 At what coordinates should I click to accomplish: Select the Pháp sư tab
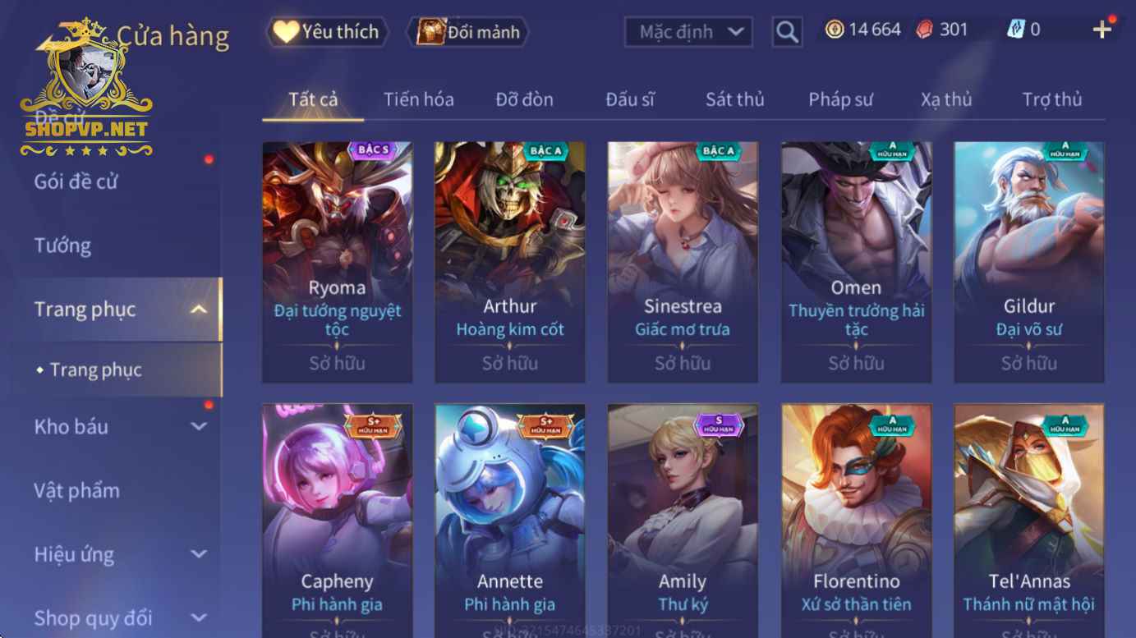point(840,99)
